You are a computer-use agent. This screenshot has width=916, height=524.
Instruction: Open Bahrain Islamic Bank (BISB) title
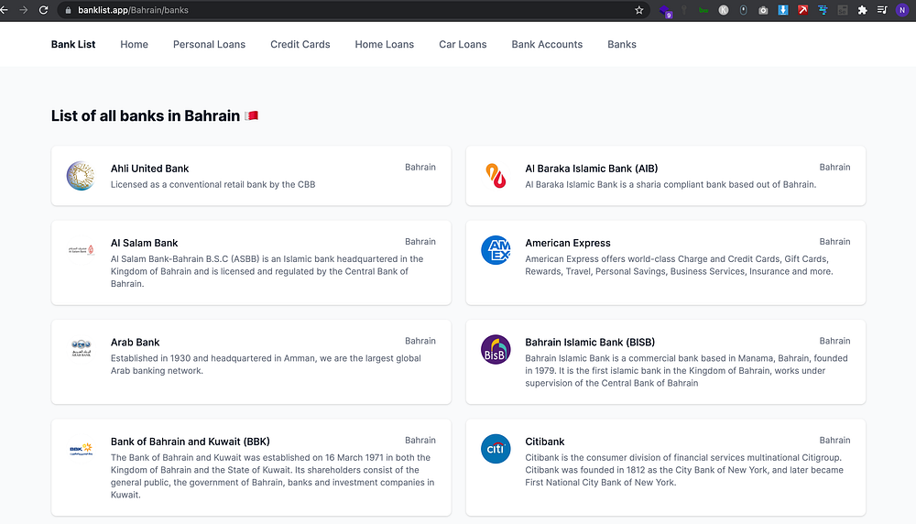pyautogui.click(x=590, y=343)
